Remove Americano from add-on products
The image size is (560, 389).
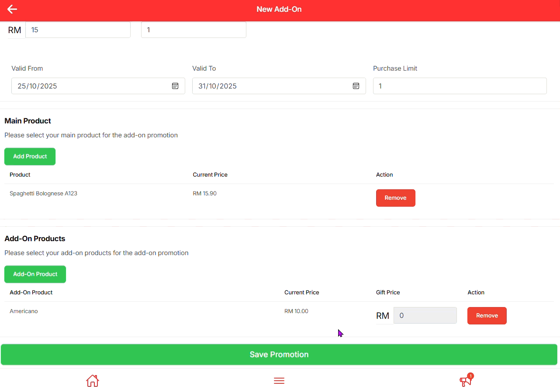click(x=487, y=316)
